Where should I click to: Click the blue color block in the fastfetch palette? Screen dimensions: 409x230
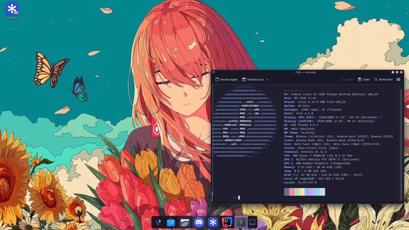pyautogui.click(x=307, y=192)
